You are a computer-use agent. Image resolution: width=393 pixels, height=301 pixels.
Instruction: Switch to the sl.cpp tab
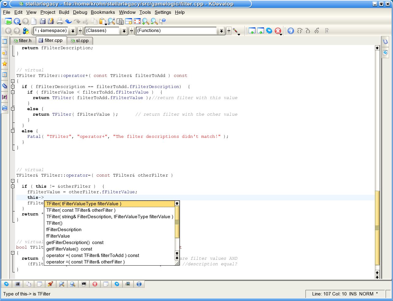click(x=80, y=41)
